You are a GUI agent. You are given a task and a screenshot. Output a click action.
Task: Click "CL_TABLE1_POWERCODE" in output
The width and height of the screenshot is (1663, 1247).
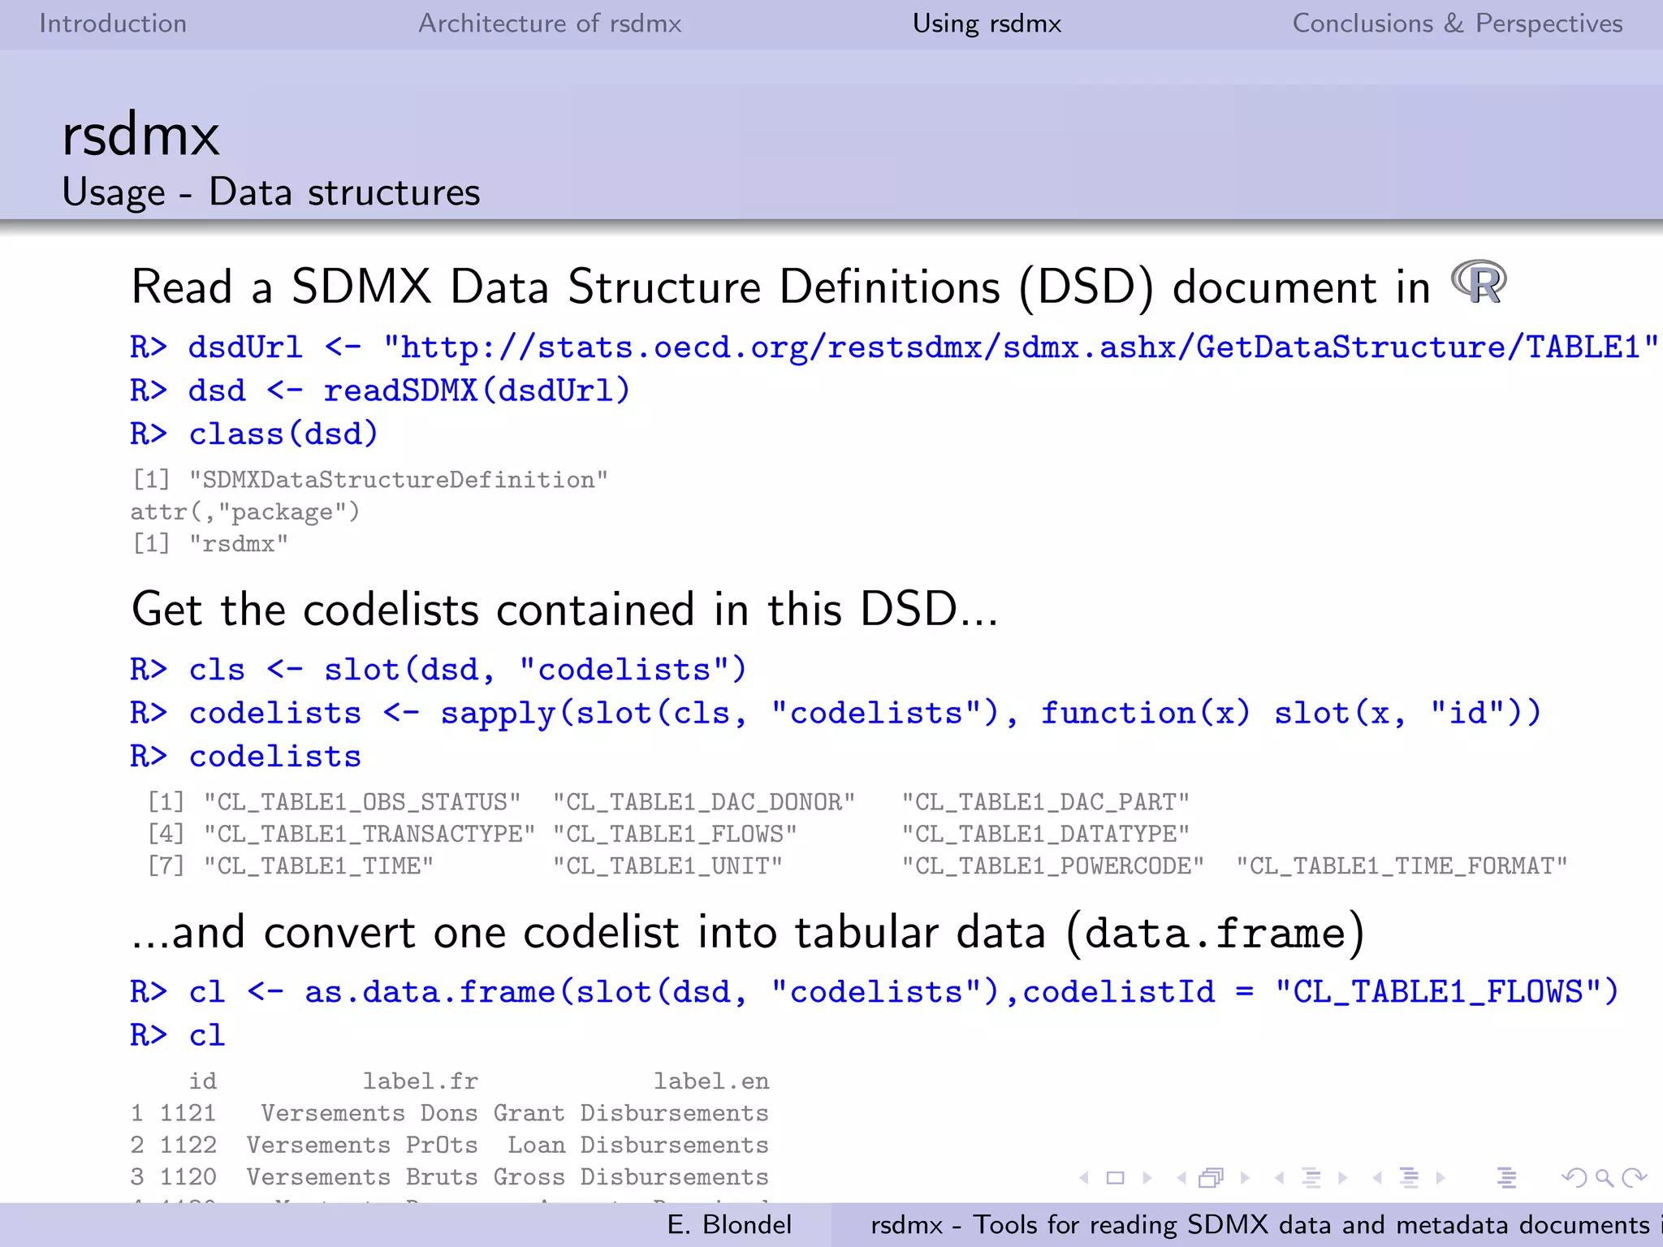pyautogui.click(x=1053, y=866)
